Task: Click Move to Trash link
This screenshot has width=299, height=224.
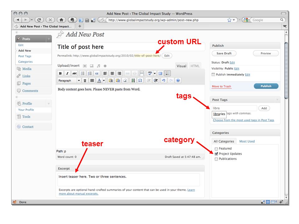Action: click(x=221, y=86)
